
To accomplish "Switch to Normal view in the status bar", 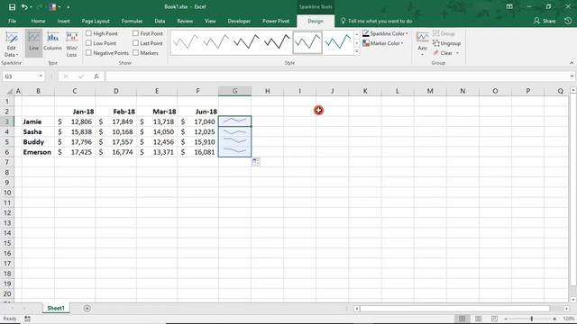I will click(462, 319).
